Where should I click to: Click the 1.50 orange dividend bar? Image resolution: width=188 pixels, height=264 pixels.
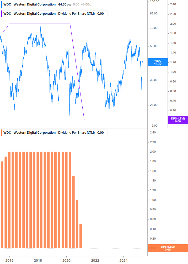tap(73, 212)
